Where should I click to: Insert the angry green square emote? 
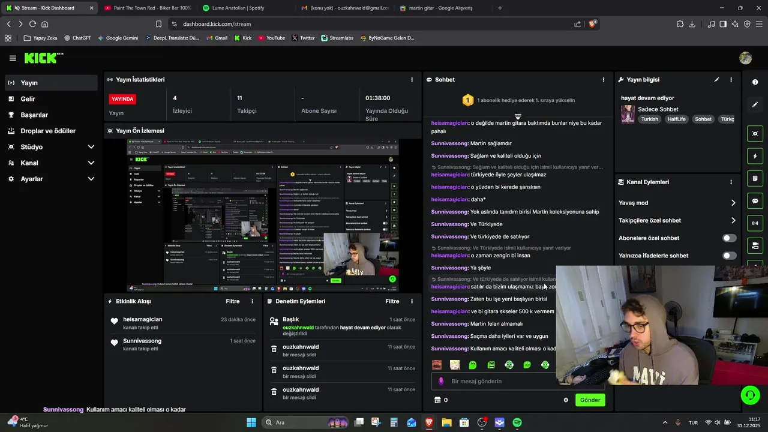tap(491, 365)
